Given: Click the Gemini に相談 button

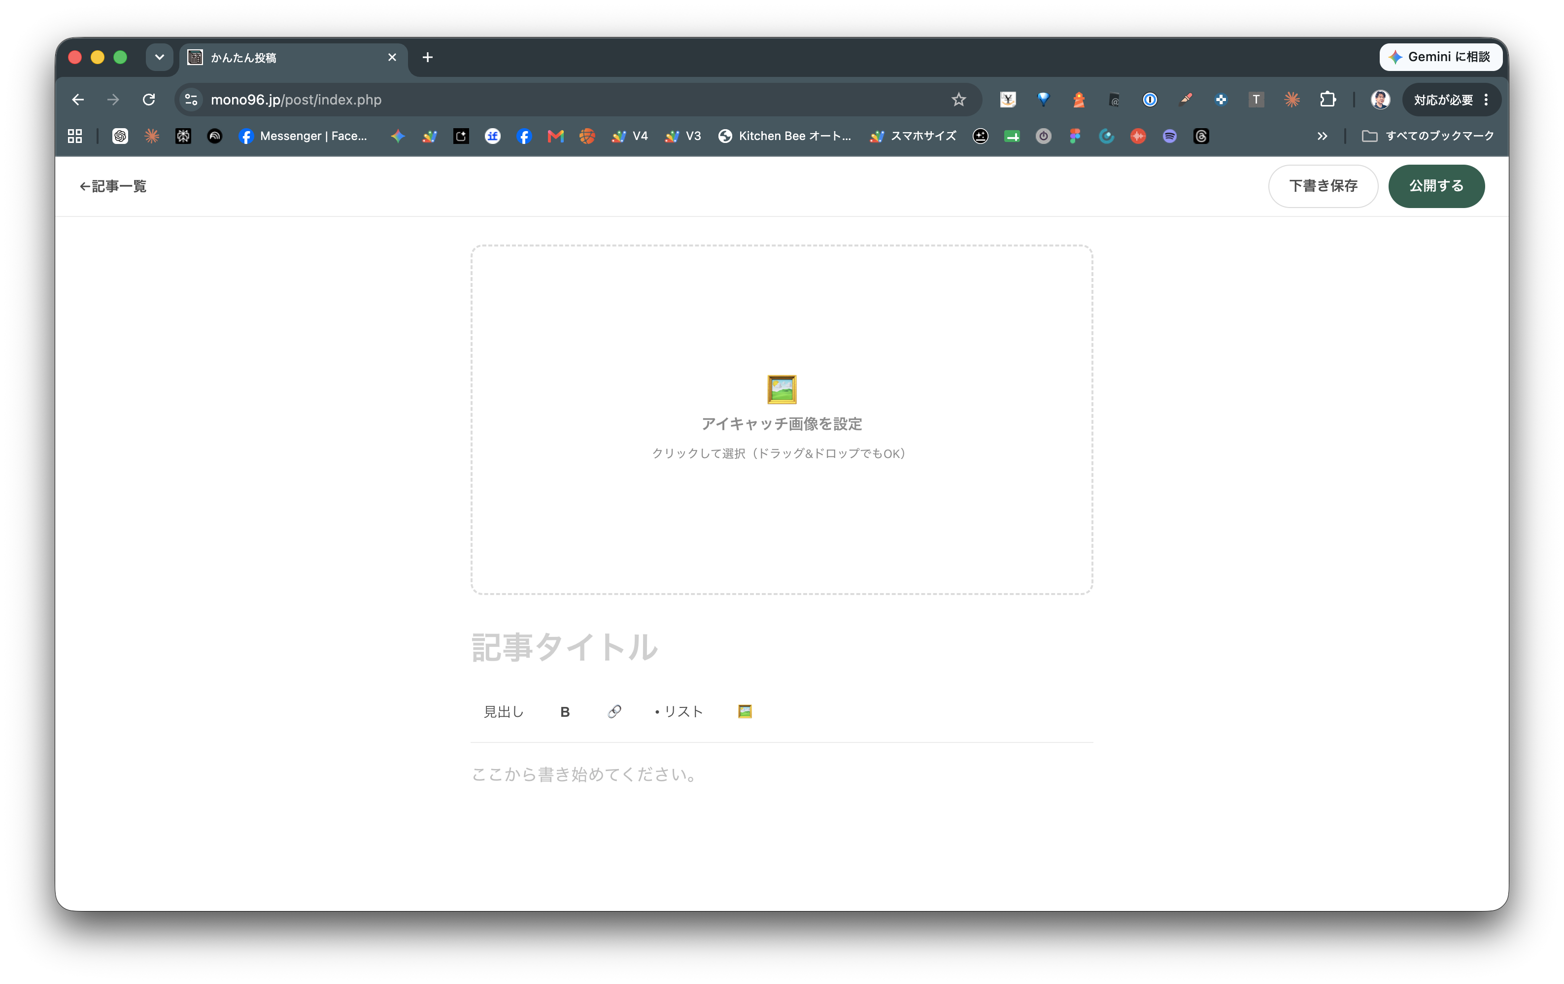Looking at the screenshot, I should pyautogui.click(x=1441, y=57).
